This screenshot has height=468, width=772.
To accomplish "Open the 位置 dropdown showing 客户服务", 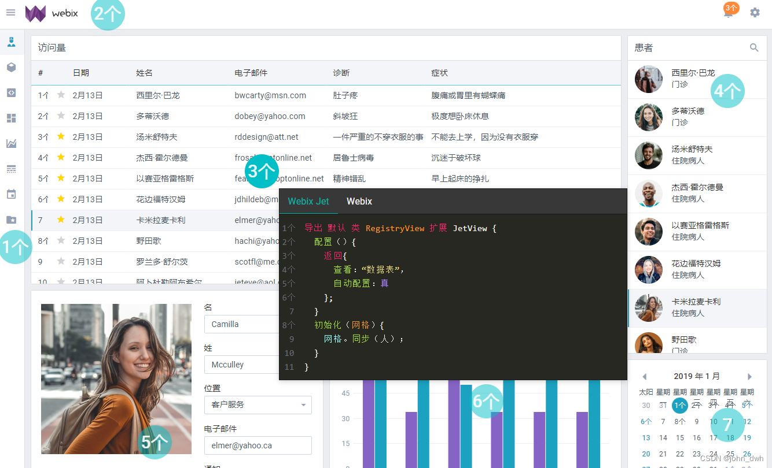I will pos(258,404).
